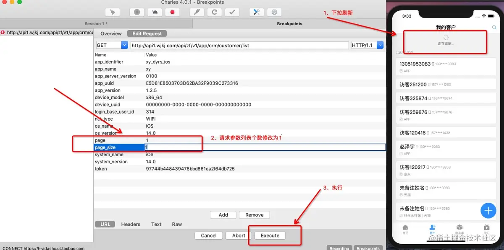Screen dimensions: 504x250
Task: Select the system_name parameter row
Action: tap(240, 155)
